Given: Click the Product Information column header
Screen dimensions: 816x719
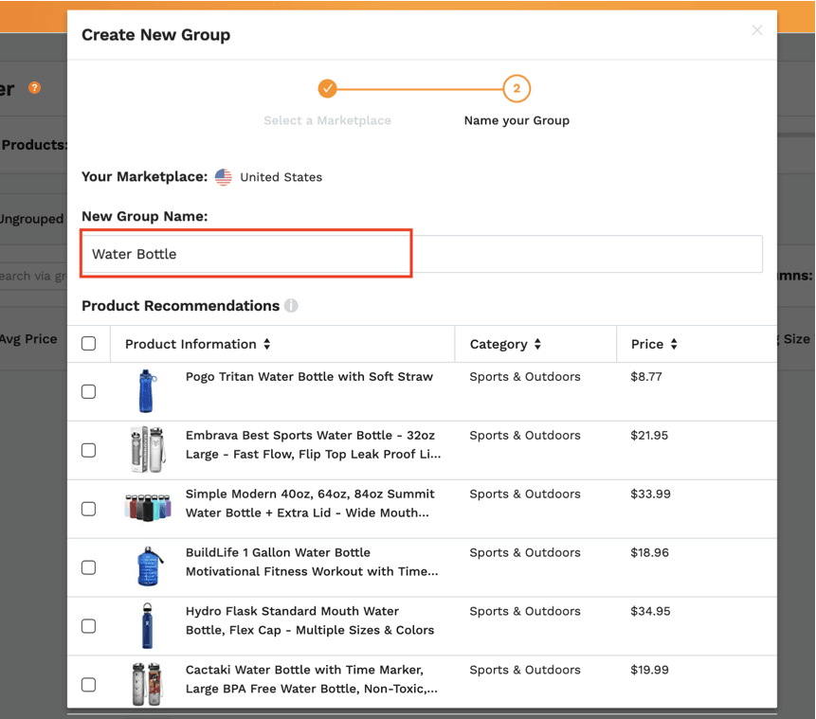Looking at the screenshot, I should click(x=191, y=344).
